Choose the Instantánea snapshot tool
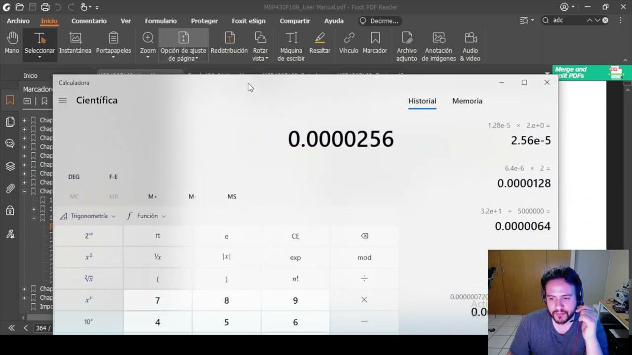Image resolution: width=632 pixels, height=355 pixels. pos(75,43)
